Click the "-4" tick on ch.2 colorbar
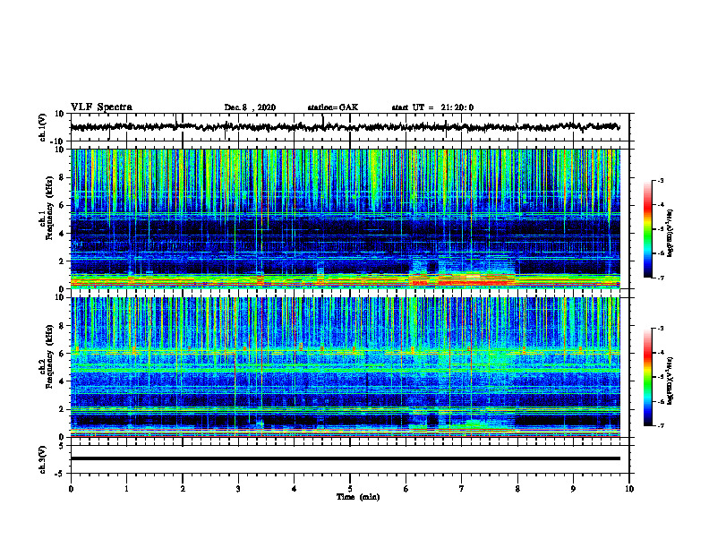Viewport: 709px width, 548px height. 660,353
